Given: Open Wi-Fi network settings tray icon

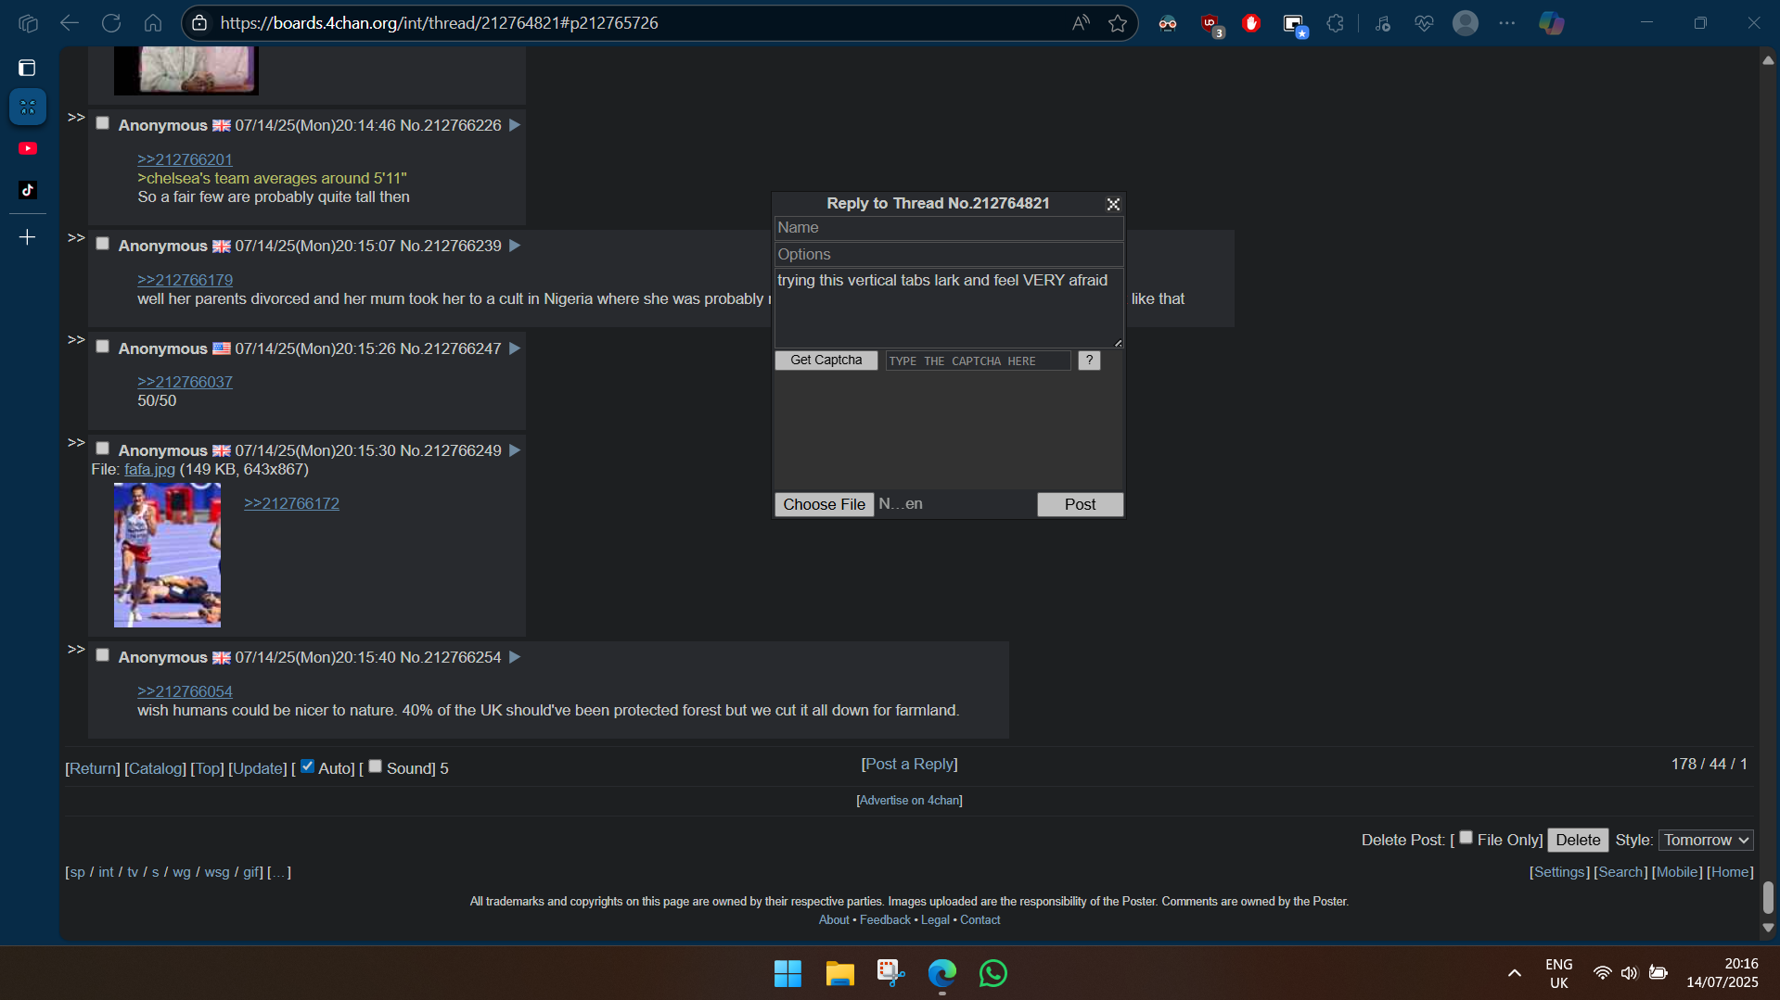Looking at the screenshot, I should 1602,973.
